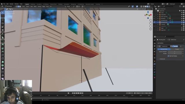Open the File menu

(4, 4)
